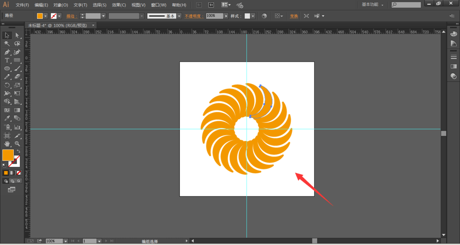
Task: Open the 对象(O) menu
Action: (x=60, y=5)
